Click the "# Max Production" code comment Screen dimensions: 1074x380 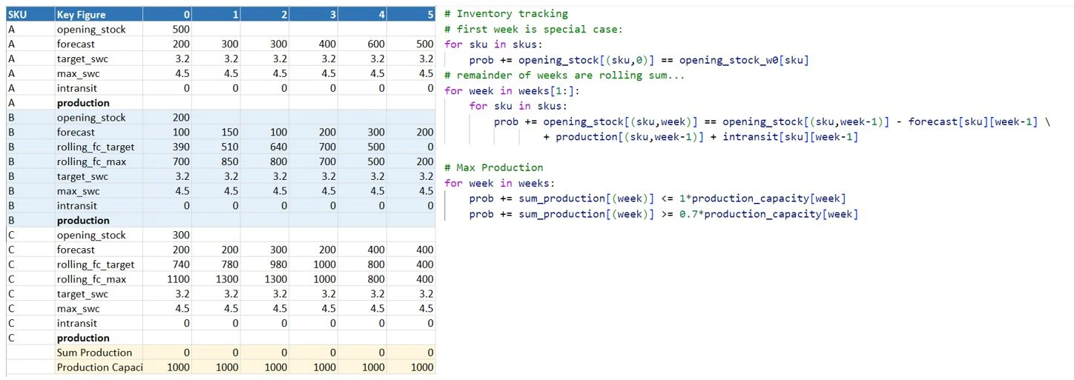pyautogui.click(x=494, y=167)
